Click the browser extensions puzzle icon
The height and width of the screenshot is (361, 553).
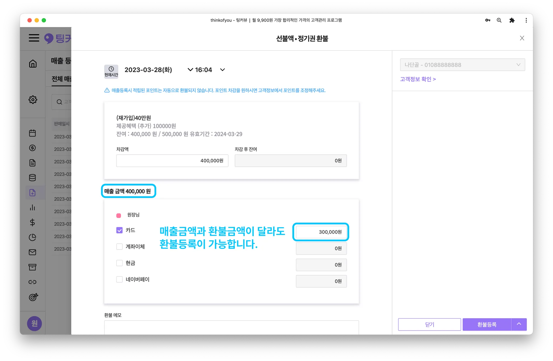click(512, 20)
